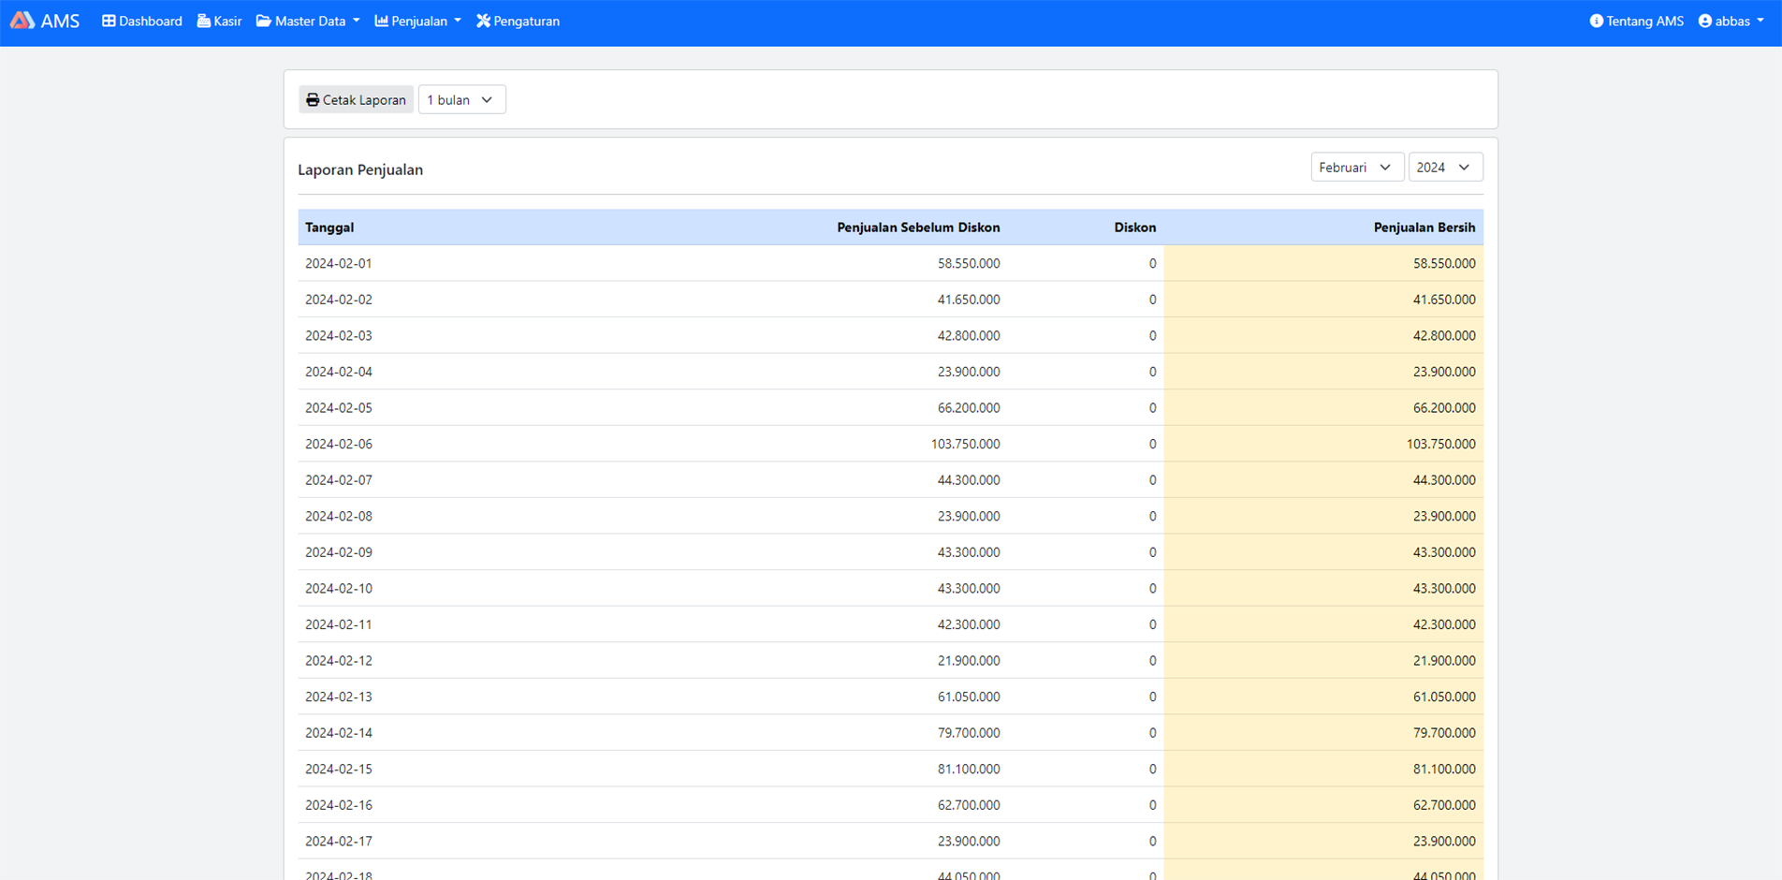Open the abbas user dropdown
This screenshot has width=1782, height=880.
[x=1731, y=21]
